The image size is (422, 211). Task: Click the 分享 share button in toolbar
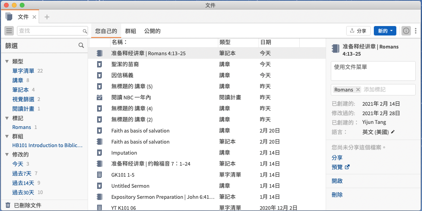click(x=358, y=31)
